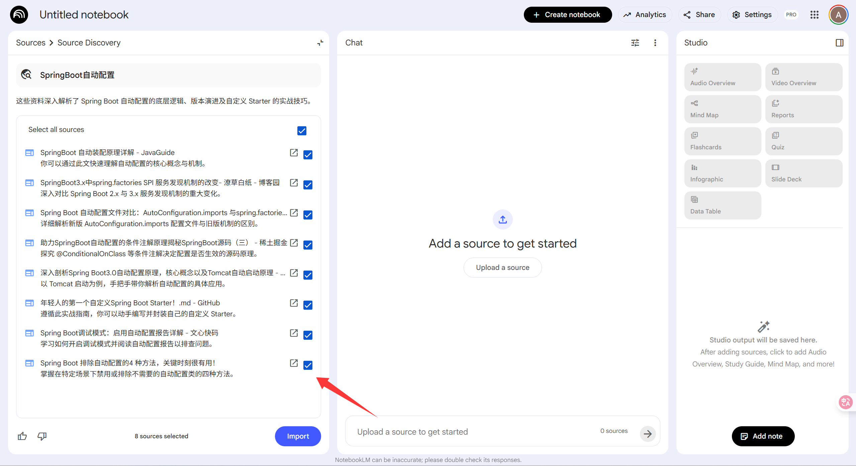856x466 pixels.
Task: Open the account avatar menu
Action: click(x=838, y=15)
